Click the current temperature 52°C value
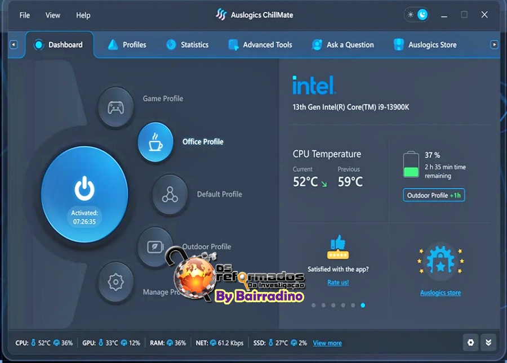507x363 pixels. tap(305, 182)
